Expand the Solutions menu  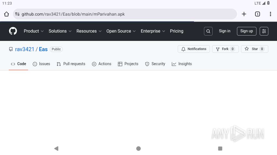coord(60,31)
